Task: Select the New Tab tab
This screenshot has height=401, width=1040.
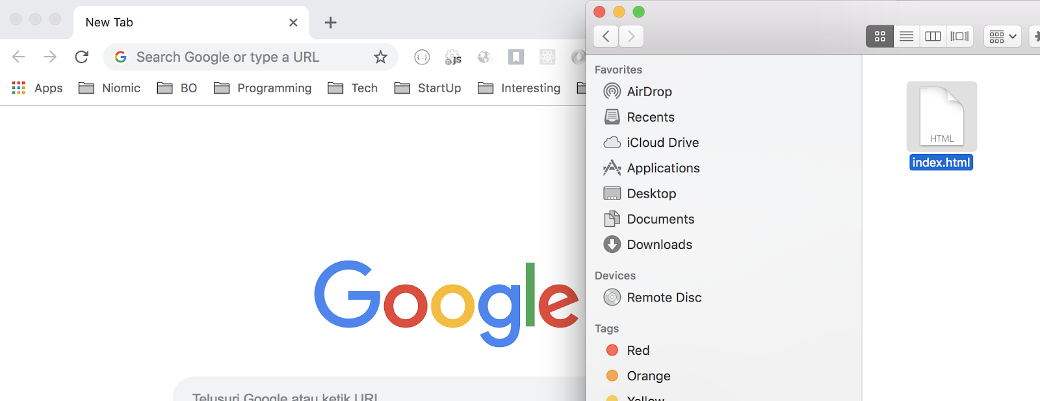Action: click(192, 23)
